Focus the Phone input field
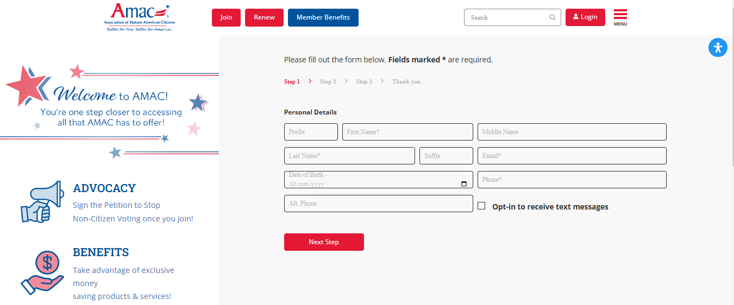This screenshot has height=305, width=734. 572,180
